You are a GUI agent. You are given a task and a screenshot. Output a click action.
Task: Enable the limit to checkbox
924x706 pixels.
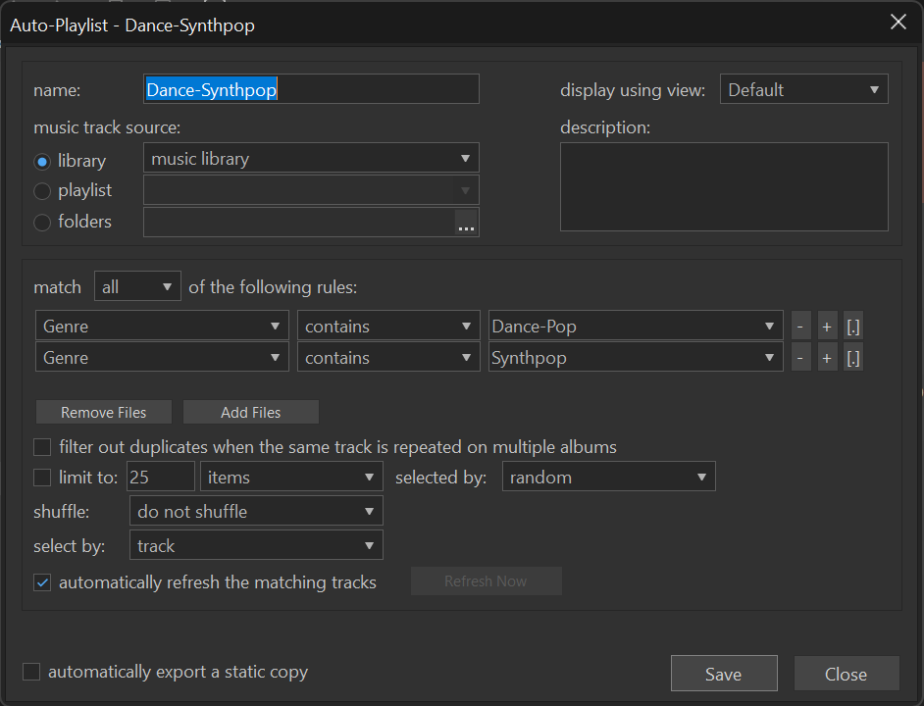click(x=42, y=478)
